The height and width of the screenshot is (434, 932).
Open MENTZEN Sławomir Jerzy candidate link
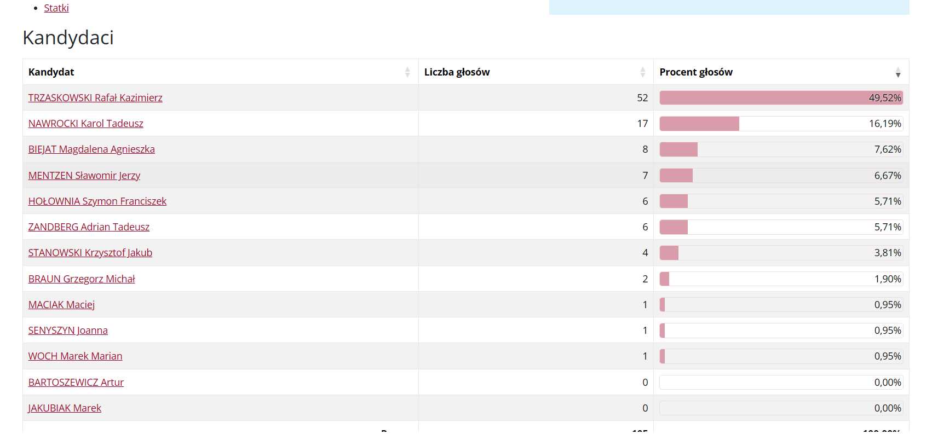tap(84, 176)
